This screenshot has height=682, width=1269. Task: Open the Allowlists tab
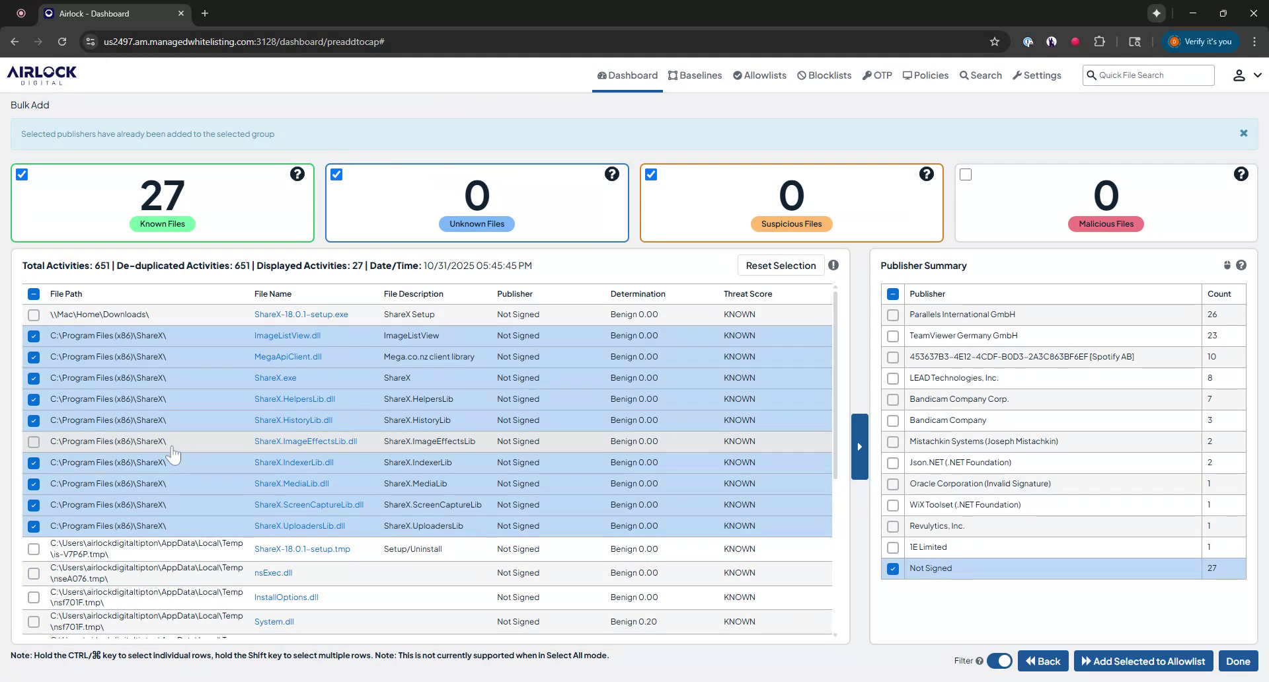759,75
